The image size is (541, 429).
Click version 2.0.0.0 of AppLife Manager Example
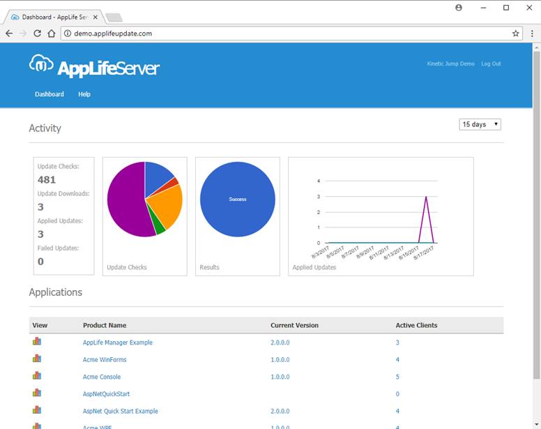click(280, 343)
